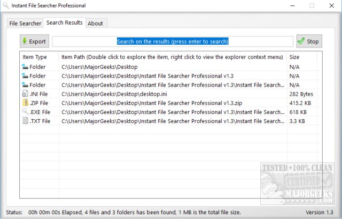Select the Professional v1.3.zip path
Screen dimensions: 342x219
tap(152, 103)
